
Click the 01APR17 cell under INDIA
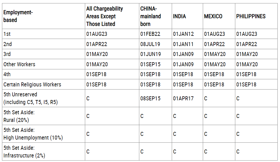[x=183, y=98]
